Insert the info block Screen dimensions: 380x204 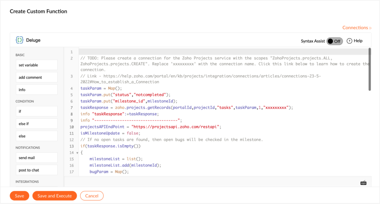point(37,90)
